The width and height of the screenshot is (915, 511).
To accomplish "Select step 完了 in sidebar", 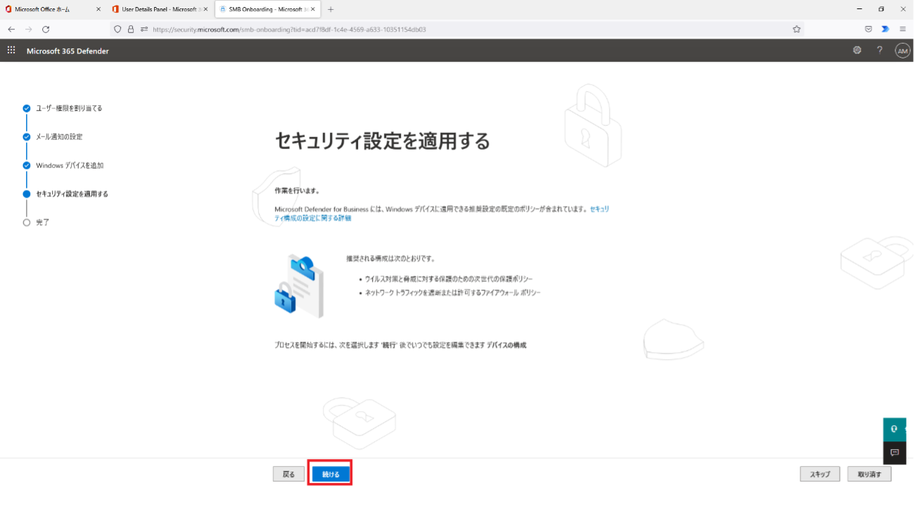I will click(42, 222).
